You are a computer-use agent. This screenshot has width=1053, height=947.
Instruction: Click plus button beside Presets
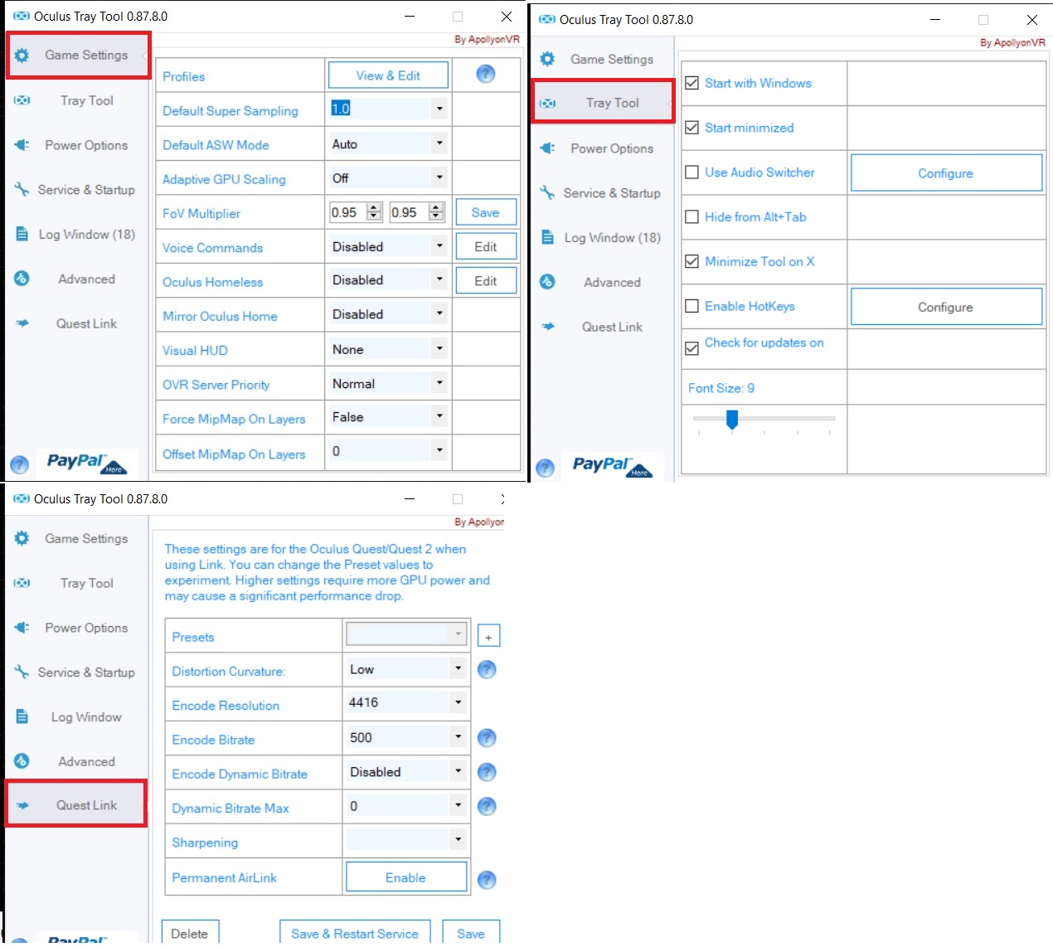click(x=489, y=636)
